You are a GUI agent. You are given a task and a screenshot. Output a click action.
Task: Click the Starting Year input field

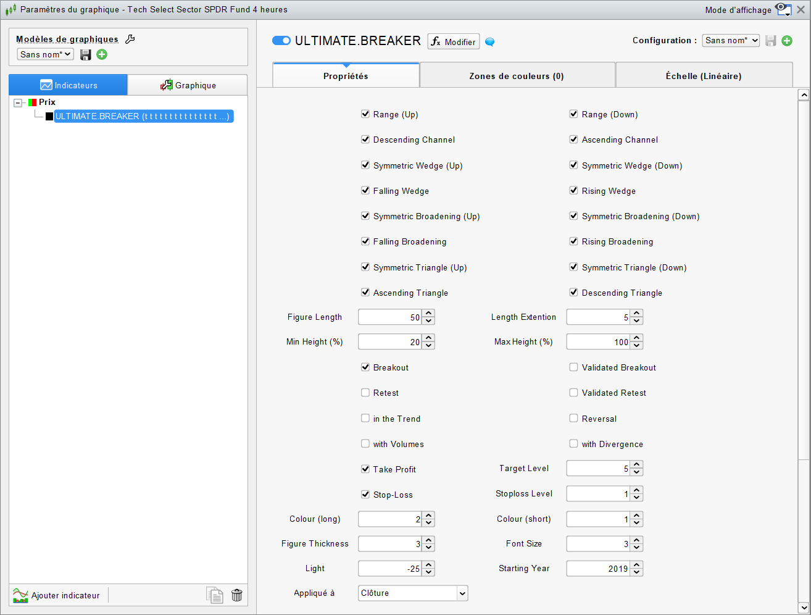[x=599, y=569]
